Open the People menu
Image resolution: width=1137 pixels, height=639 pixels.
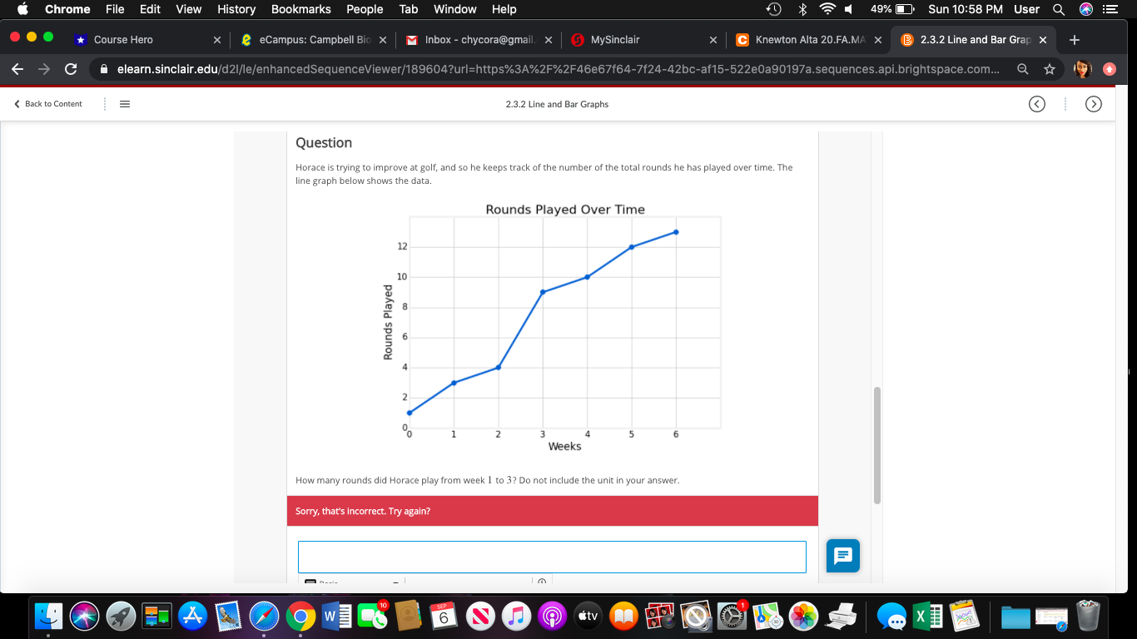point(365,9)
